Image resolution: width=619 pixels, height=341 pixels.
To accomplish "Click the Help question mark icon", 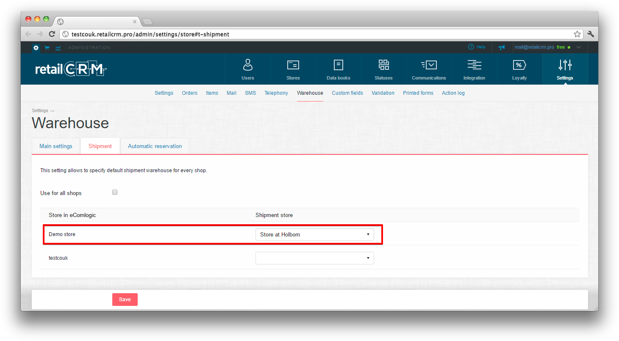I will 471,47.
